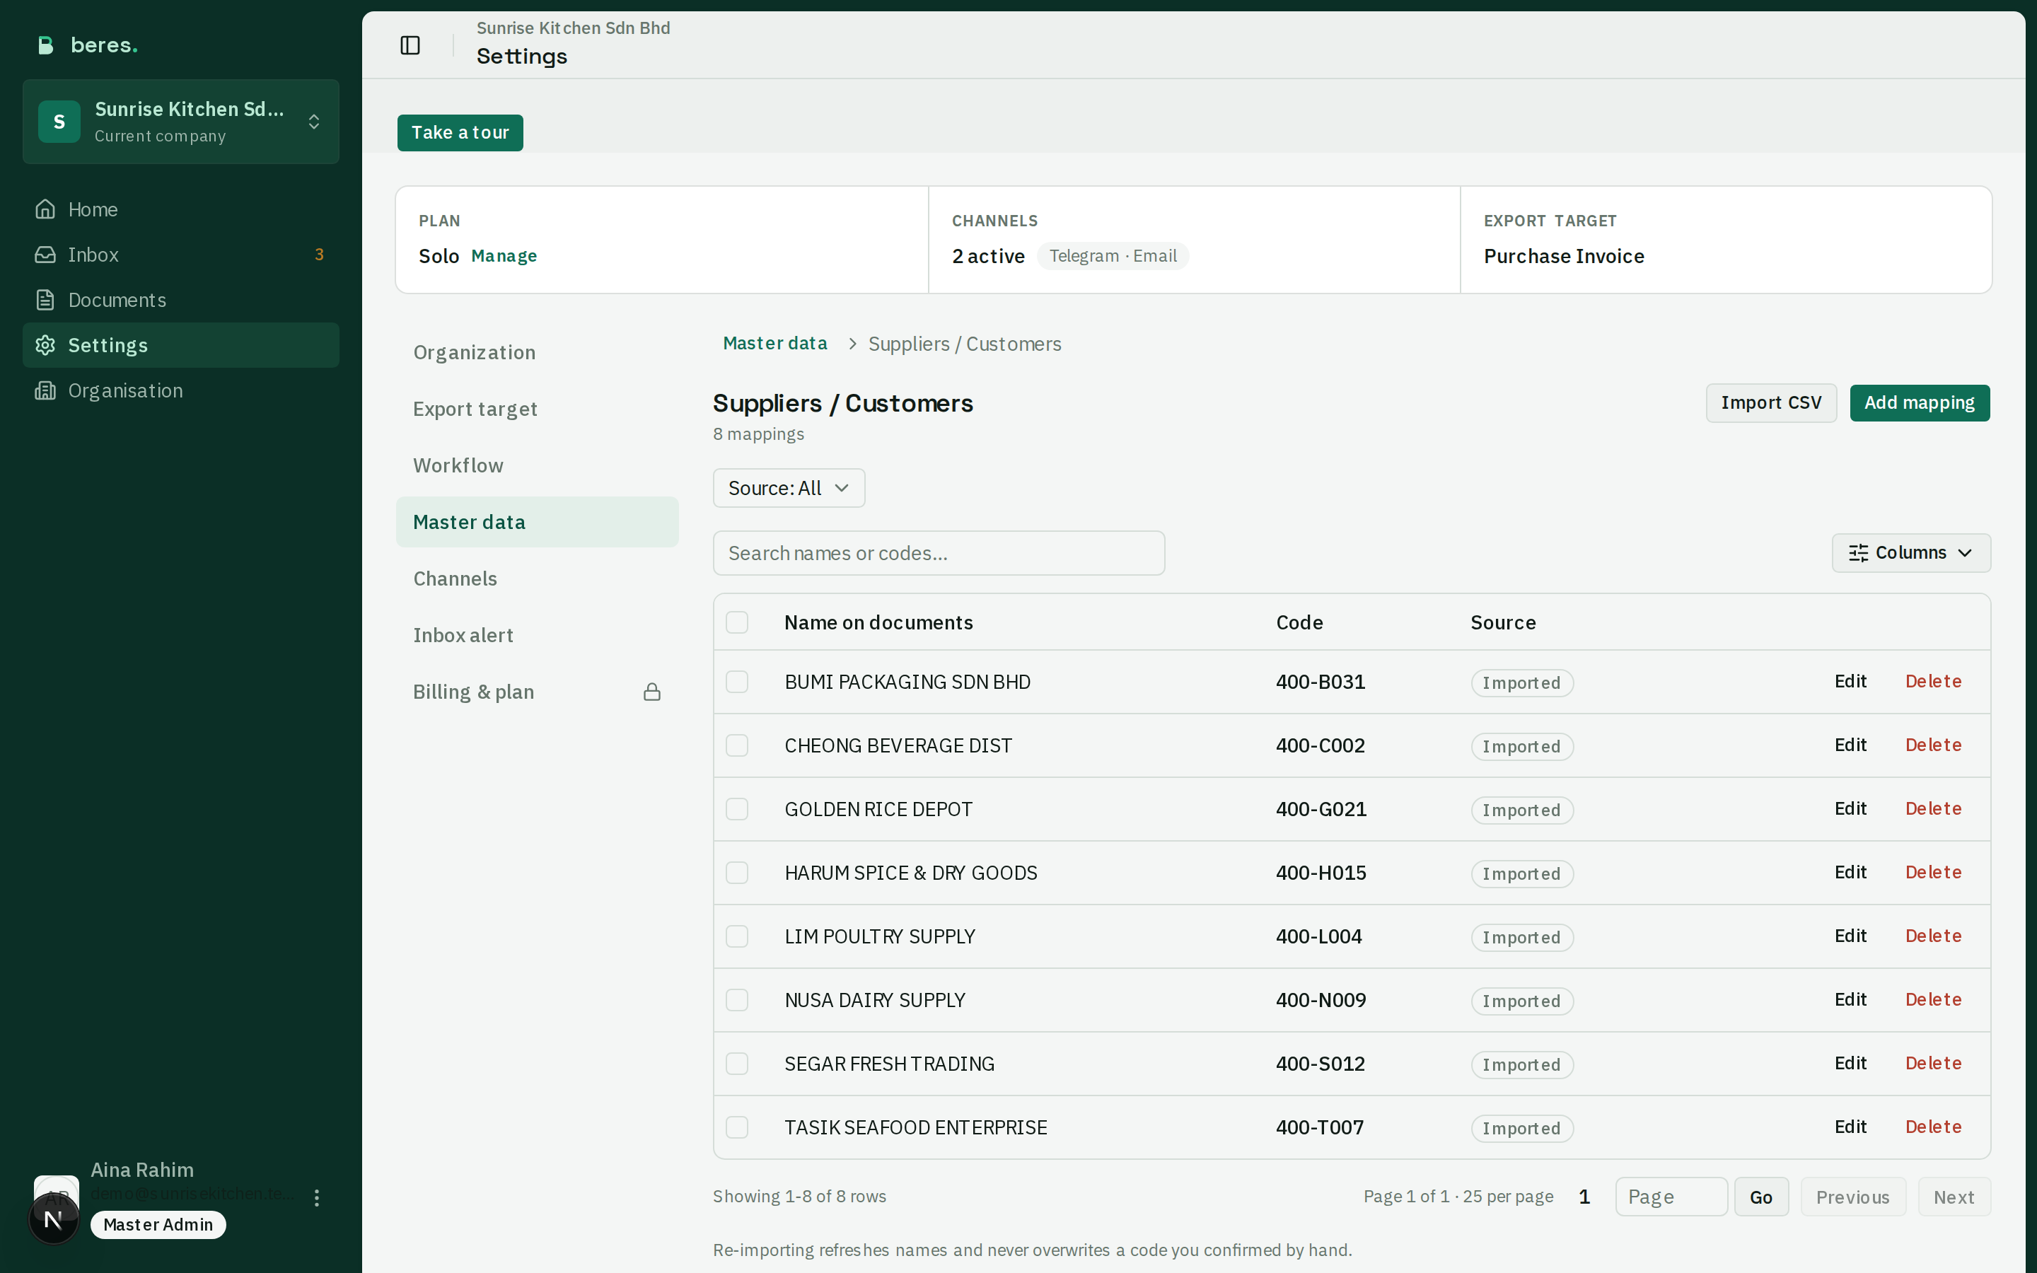This screenshot has width=2037, height=1273.
Task: Open the Source: All filter dropdown
Action: [789, 488]
